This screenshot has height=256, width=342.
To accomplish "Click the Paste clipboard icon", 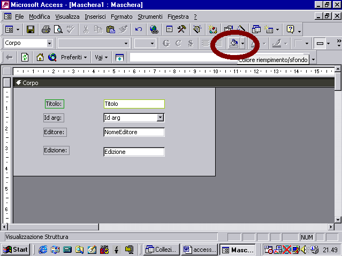I will tap(111, 29).
